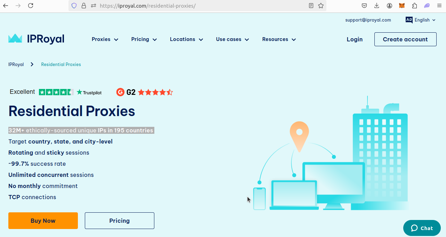Click the orange Buy Now button
This screenshot has height=237, width=446.
tap(43, 221)
